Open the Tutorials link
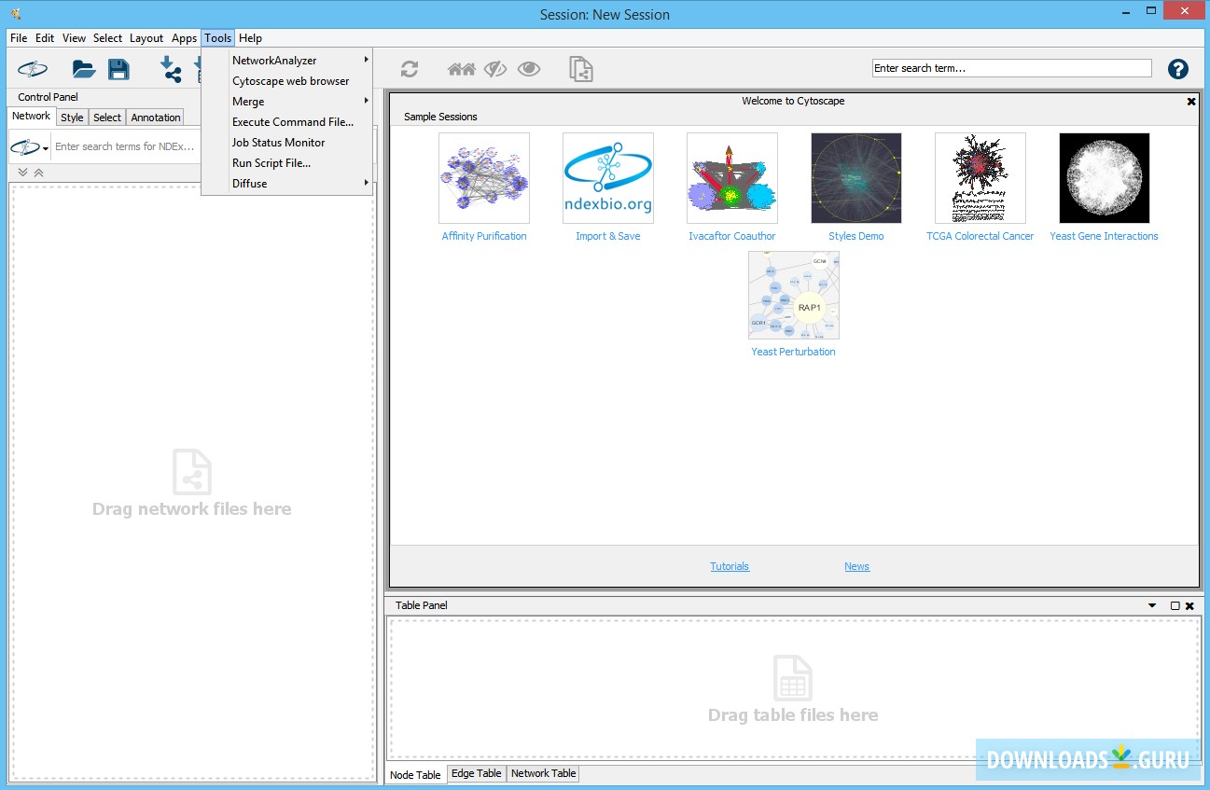1210x790 pixels. tap(730, 565)
